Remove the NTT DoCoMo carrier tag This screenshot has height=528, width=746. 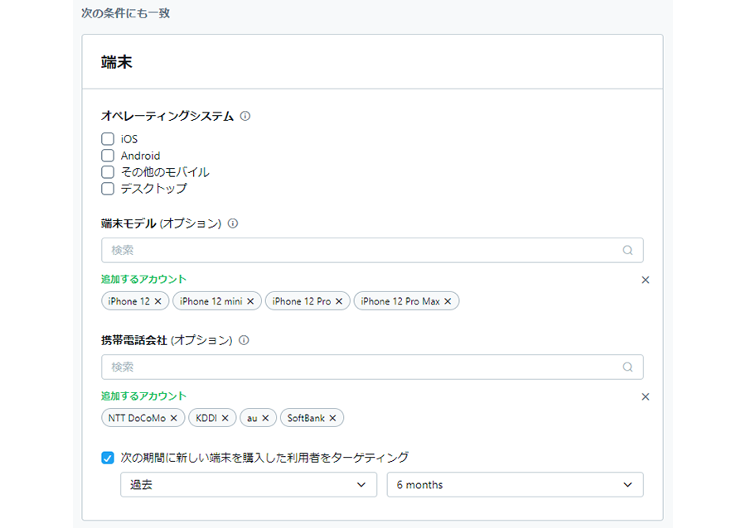(x=174, y=418)
